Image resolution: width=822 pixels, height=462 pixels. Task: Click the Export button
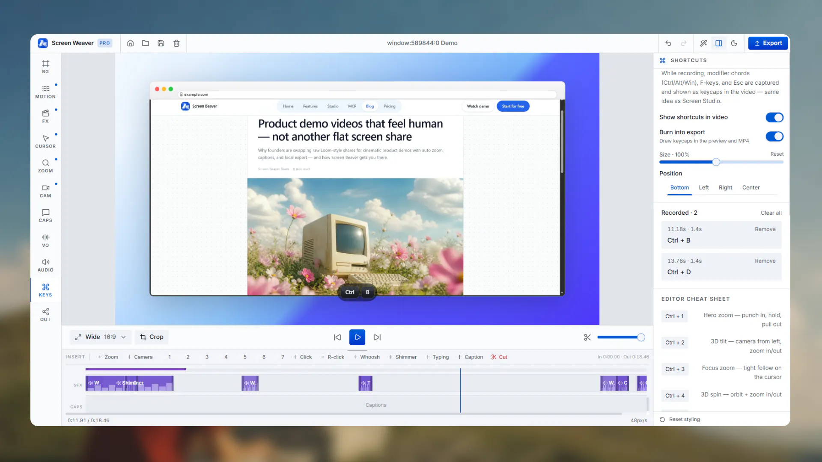pyautogui.click(x=768, y=43)
